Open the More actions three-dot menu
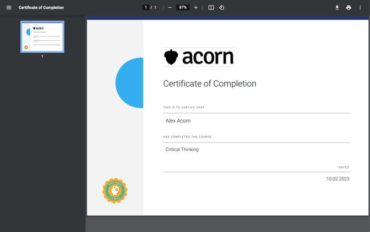 [360, 8]
